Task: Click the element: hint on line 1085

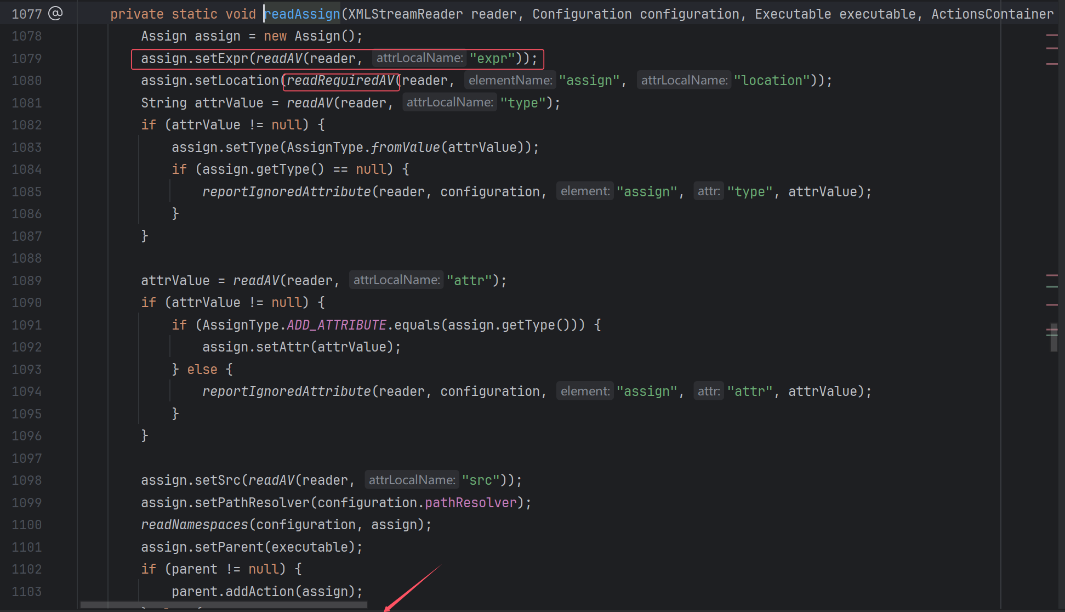Action: pyautogui.click(x=584, y=191)
